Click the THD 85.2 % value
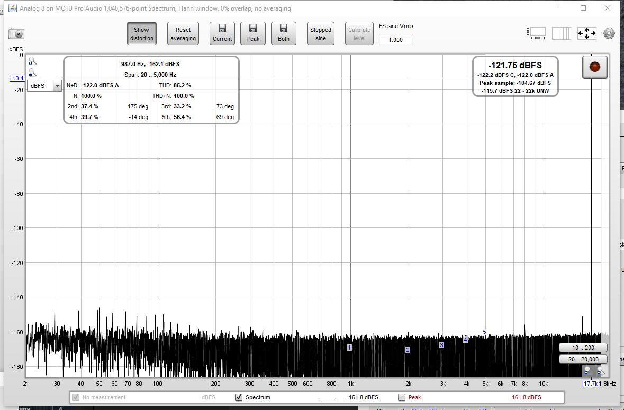 (182, 85)
